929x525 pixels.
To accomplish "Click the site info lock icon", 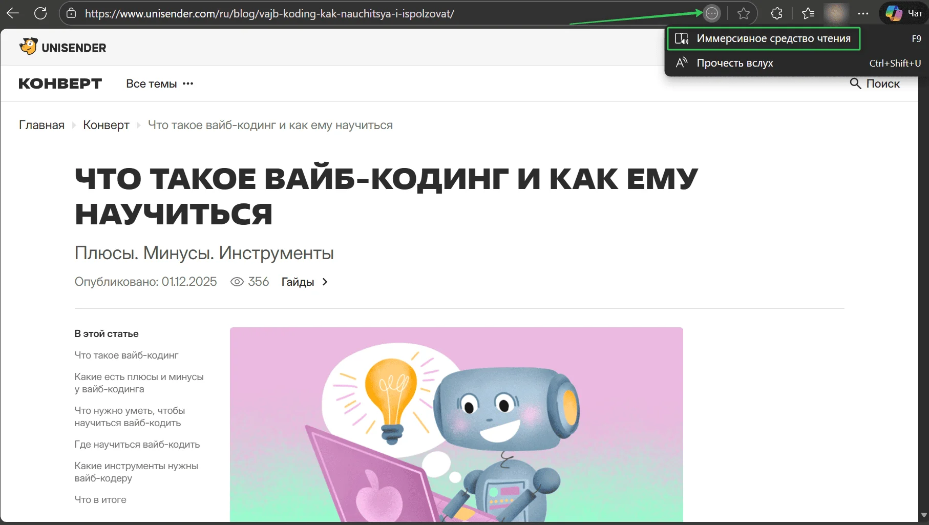I will tap(72, 13).
